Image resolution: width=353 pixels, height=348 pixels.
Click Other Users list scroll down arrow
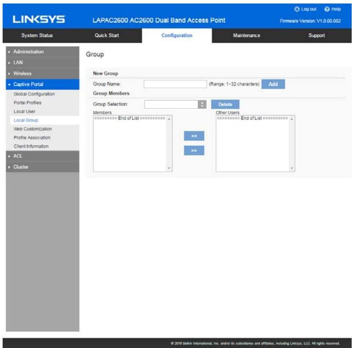(x=292, y=168)
